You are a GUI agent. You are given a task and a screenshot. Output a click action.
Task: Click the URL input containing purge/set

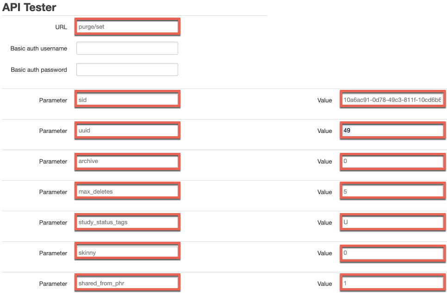click(127, 27)
